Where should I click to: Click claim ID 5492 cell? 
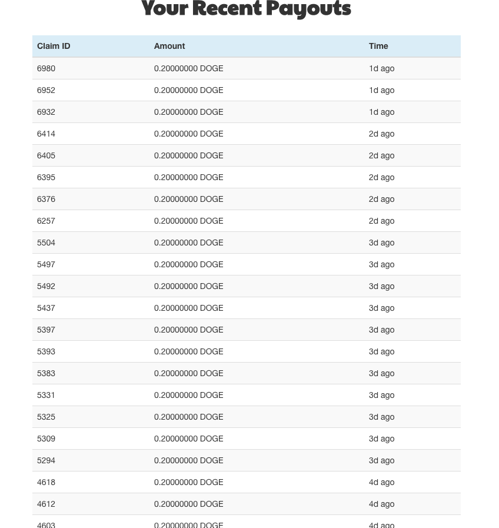pyautogui.click(x=46, y=286)
